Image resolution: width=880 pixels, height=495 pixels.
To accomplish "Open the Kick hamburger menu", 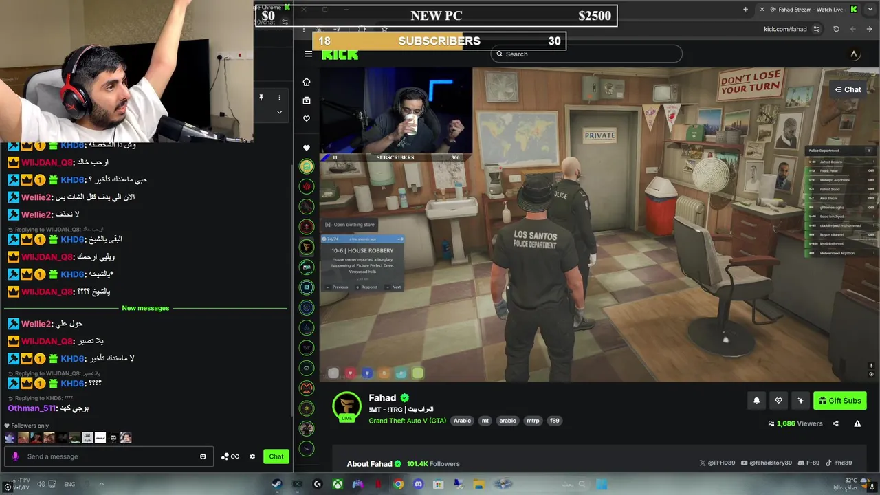I will 308,54.
